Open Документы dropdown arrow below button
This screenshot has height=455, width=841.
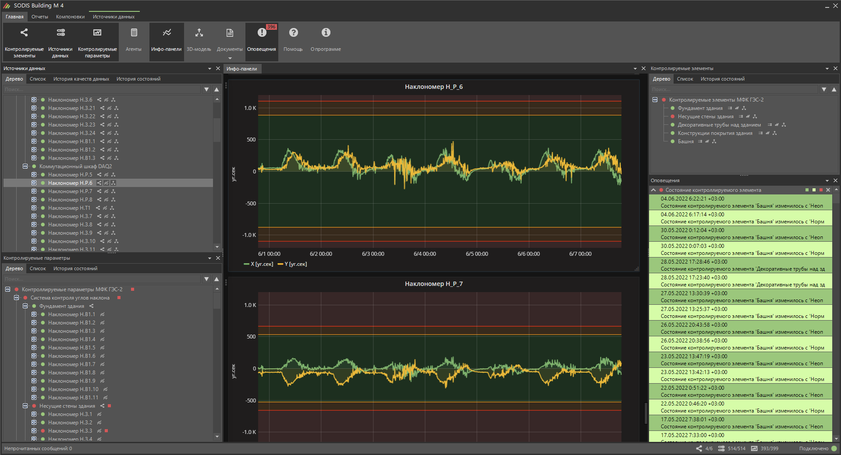click(x=230, y=58)
